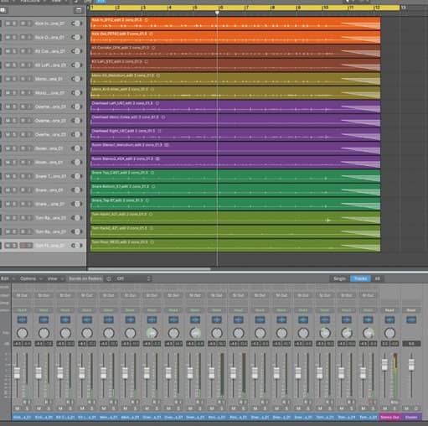Select the Kick In audio region
The image size is (428, 426).
pyautogui.click(x=235, y=23)
